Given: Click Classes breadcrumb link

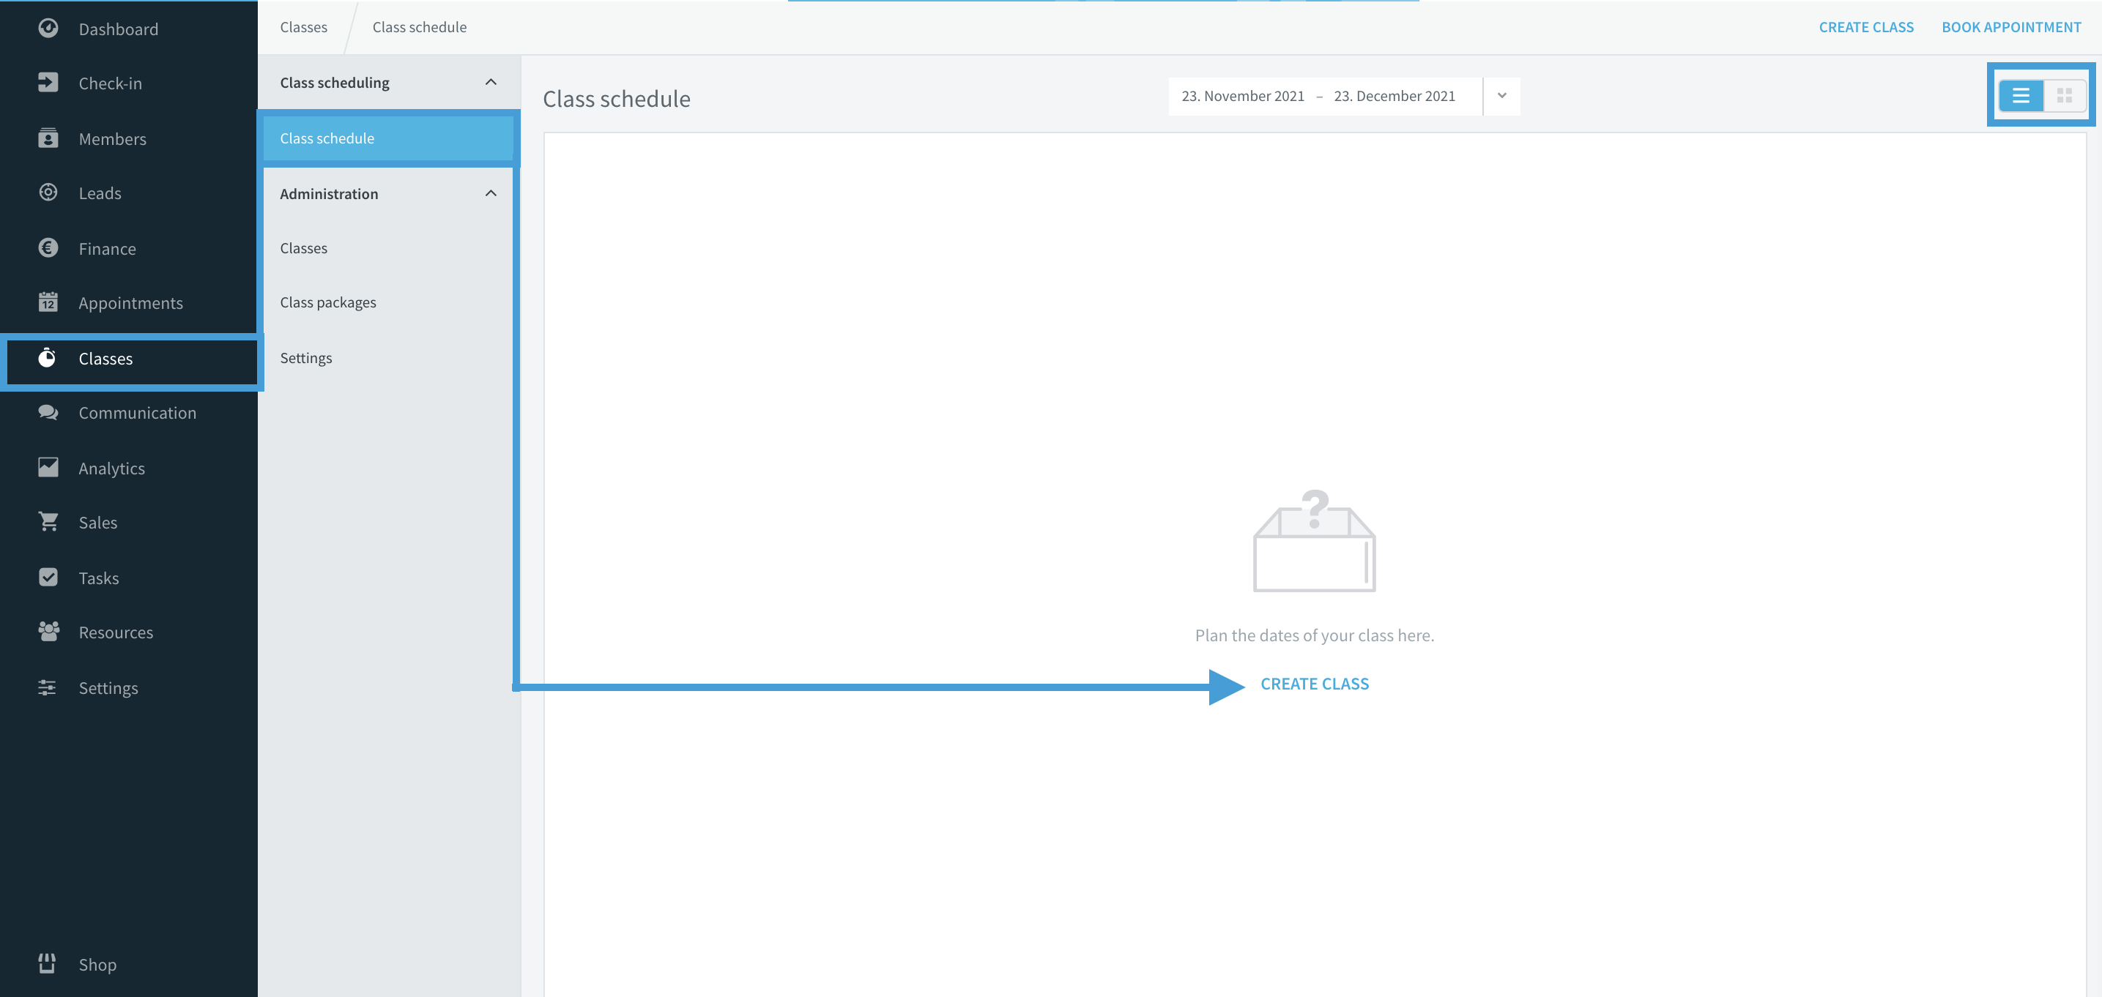Looking at the screenshot, I should click(x=303, y=27).
